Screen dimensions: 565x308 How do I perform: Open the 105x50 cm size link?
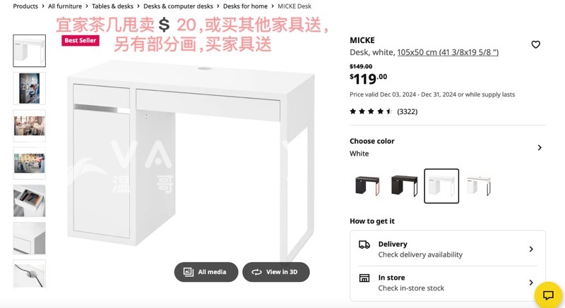(x=448, y=52)
